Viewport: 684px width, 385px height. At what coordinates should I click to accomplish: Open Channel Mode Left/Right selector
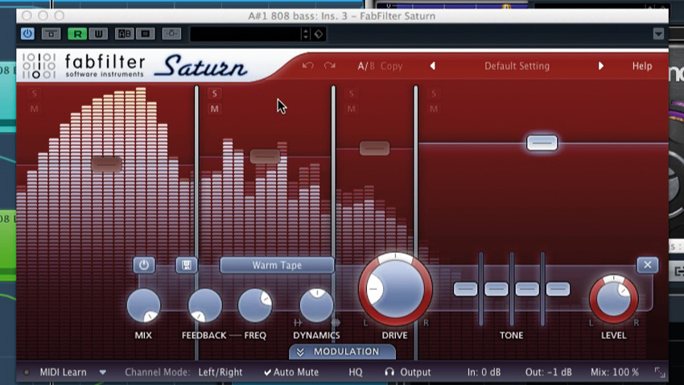(x=220, y=372)
